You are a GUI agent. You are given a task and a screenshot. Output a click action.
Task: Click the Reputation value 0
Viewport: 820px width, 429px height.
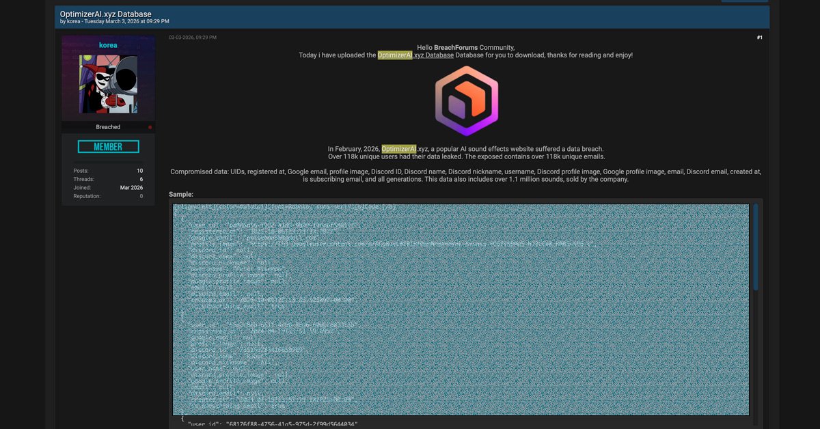(141, 196)
